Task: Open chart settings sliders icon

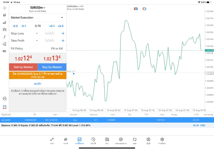Action: [4, 30]
